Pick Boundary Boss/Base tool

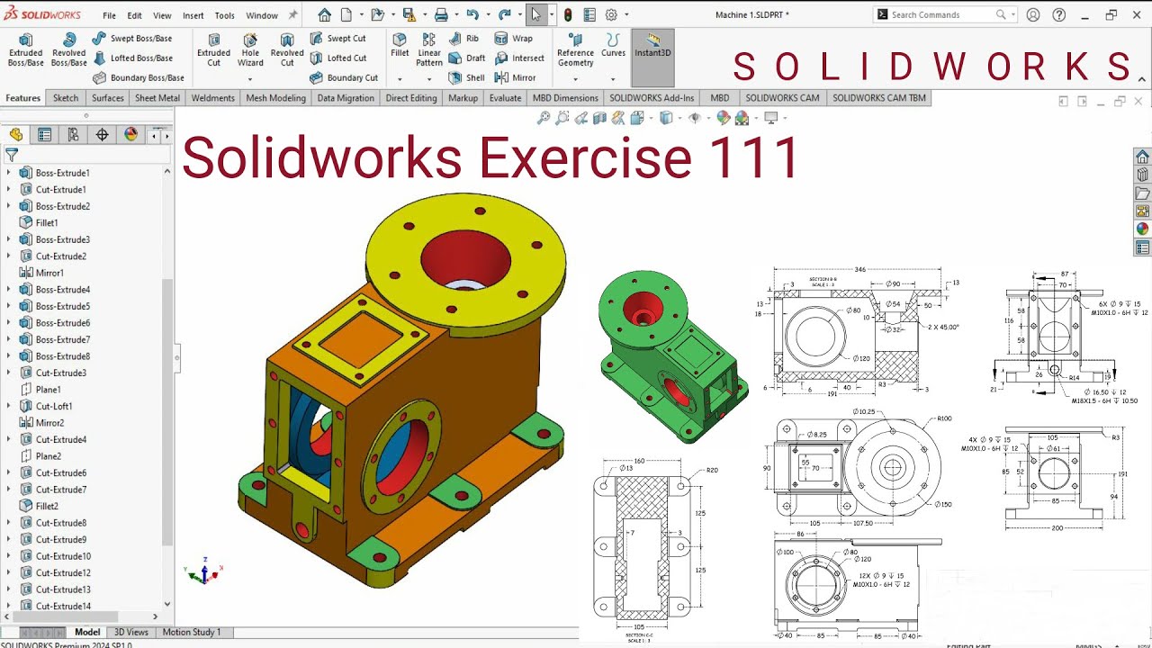pos(139,78)
